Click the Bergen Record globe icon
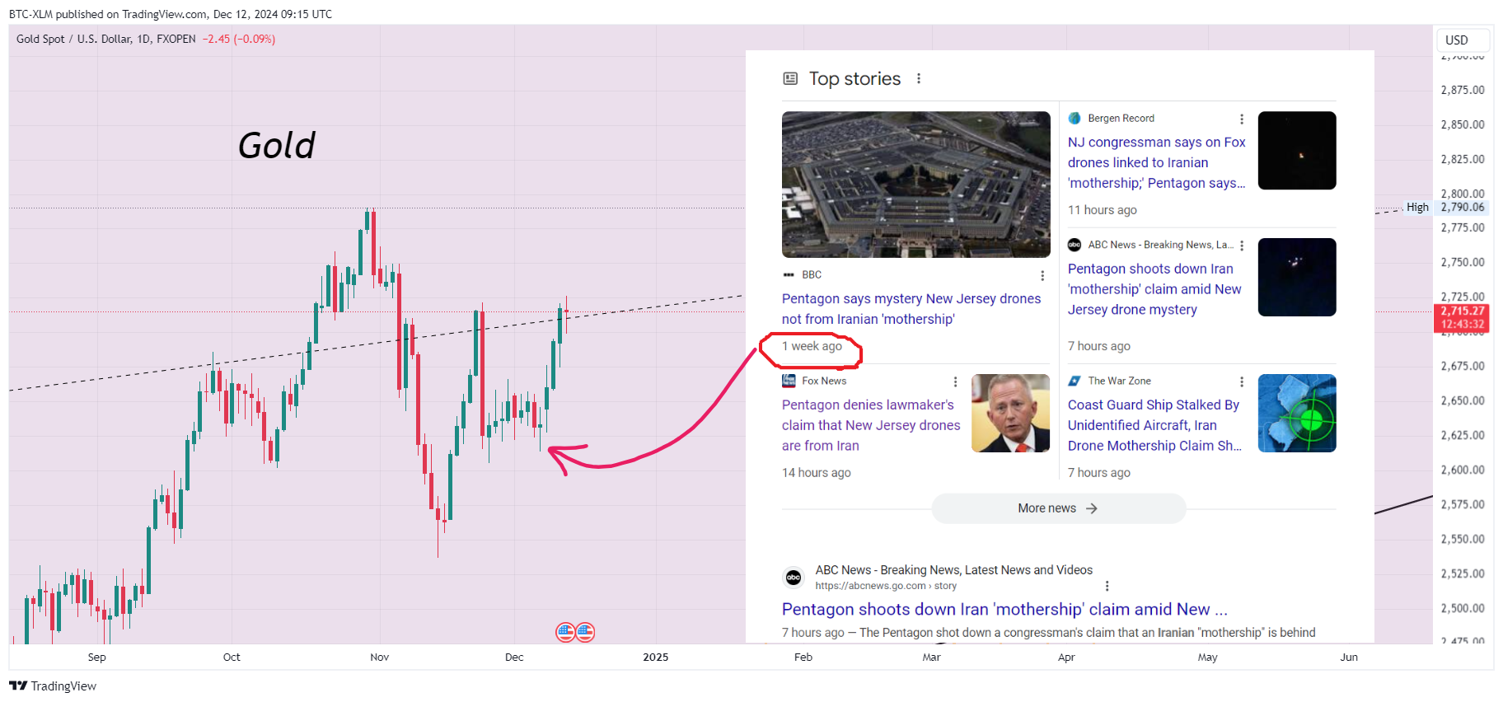Screen dimensions: 1503x702 pyautogui.click(x=1075, y=118)
